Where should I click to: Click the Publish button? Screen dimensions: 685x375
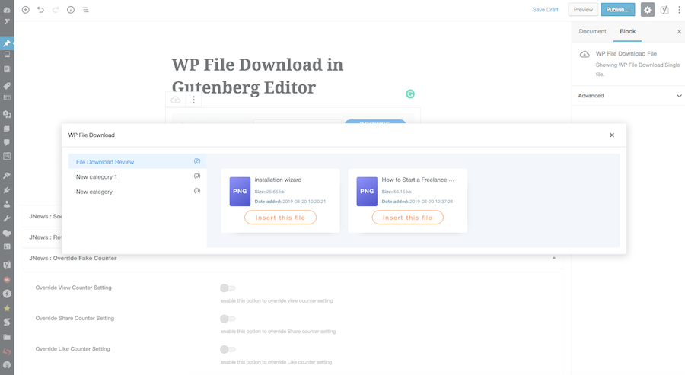(618, 10)
